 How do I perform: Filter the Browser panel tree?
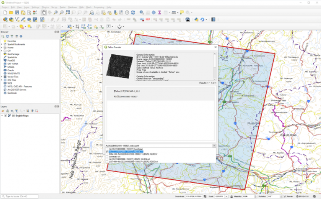click(x=12, y=36)
